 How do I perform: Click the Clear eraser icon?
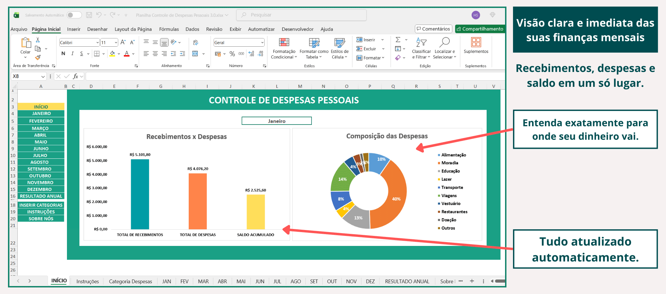pyautogui.click(x=398, y=58)
